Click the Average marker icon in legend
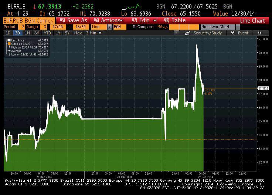 [x=8, y=51]
